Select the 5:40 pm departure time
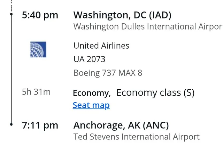Screen dimensions: 223x154 [40, 15]
